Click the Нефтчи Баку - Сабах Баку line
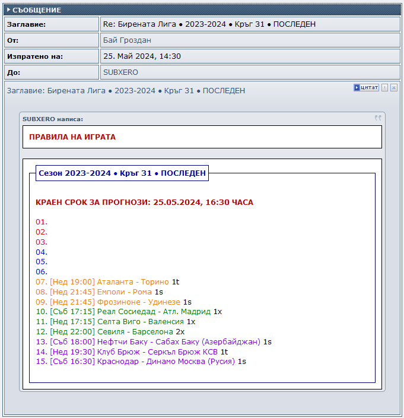The height and width of the screenshot is (418, 404). click(154, 342)
